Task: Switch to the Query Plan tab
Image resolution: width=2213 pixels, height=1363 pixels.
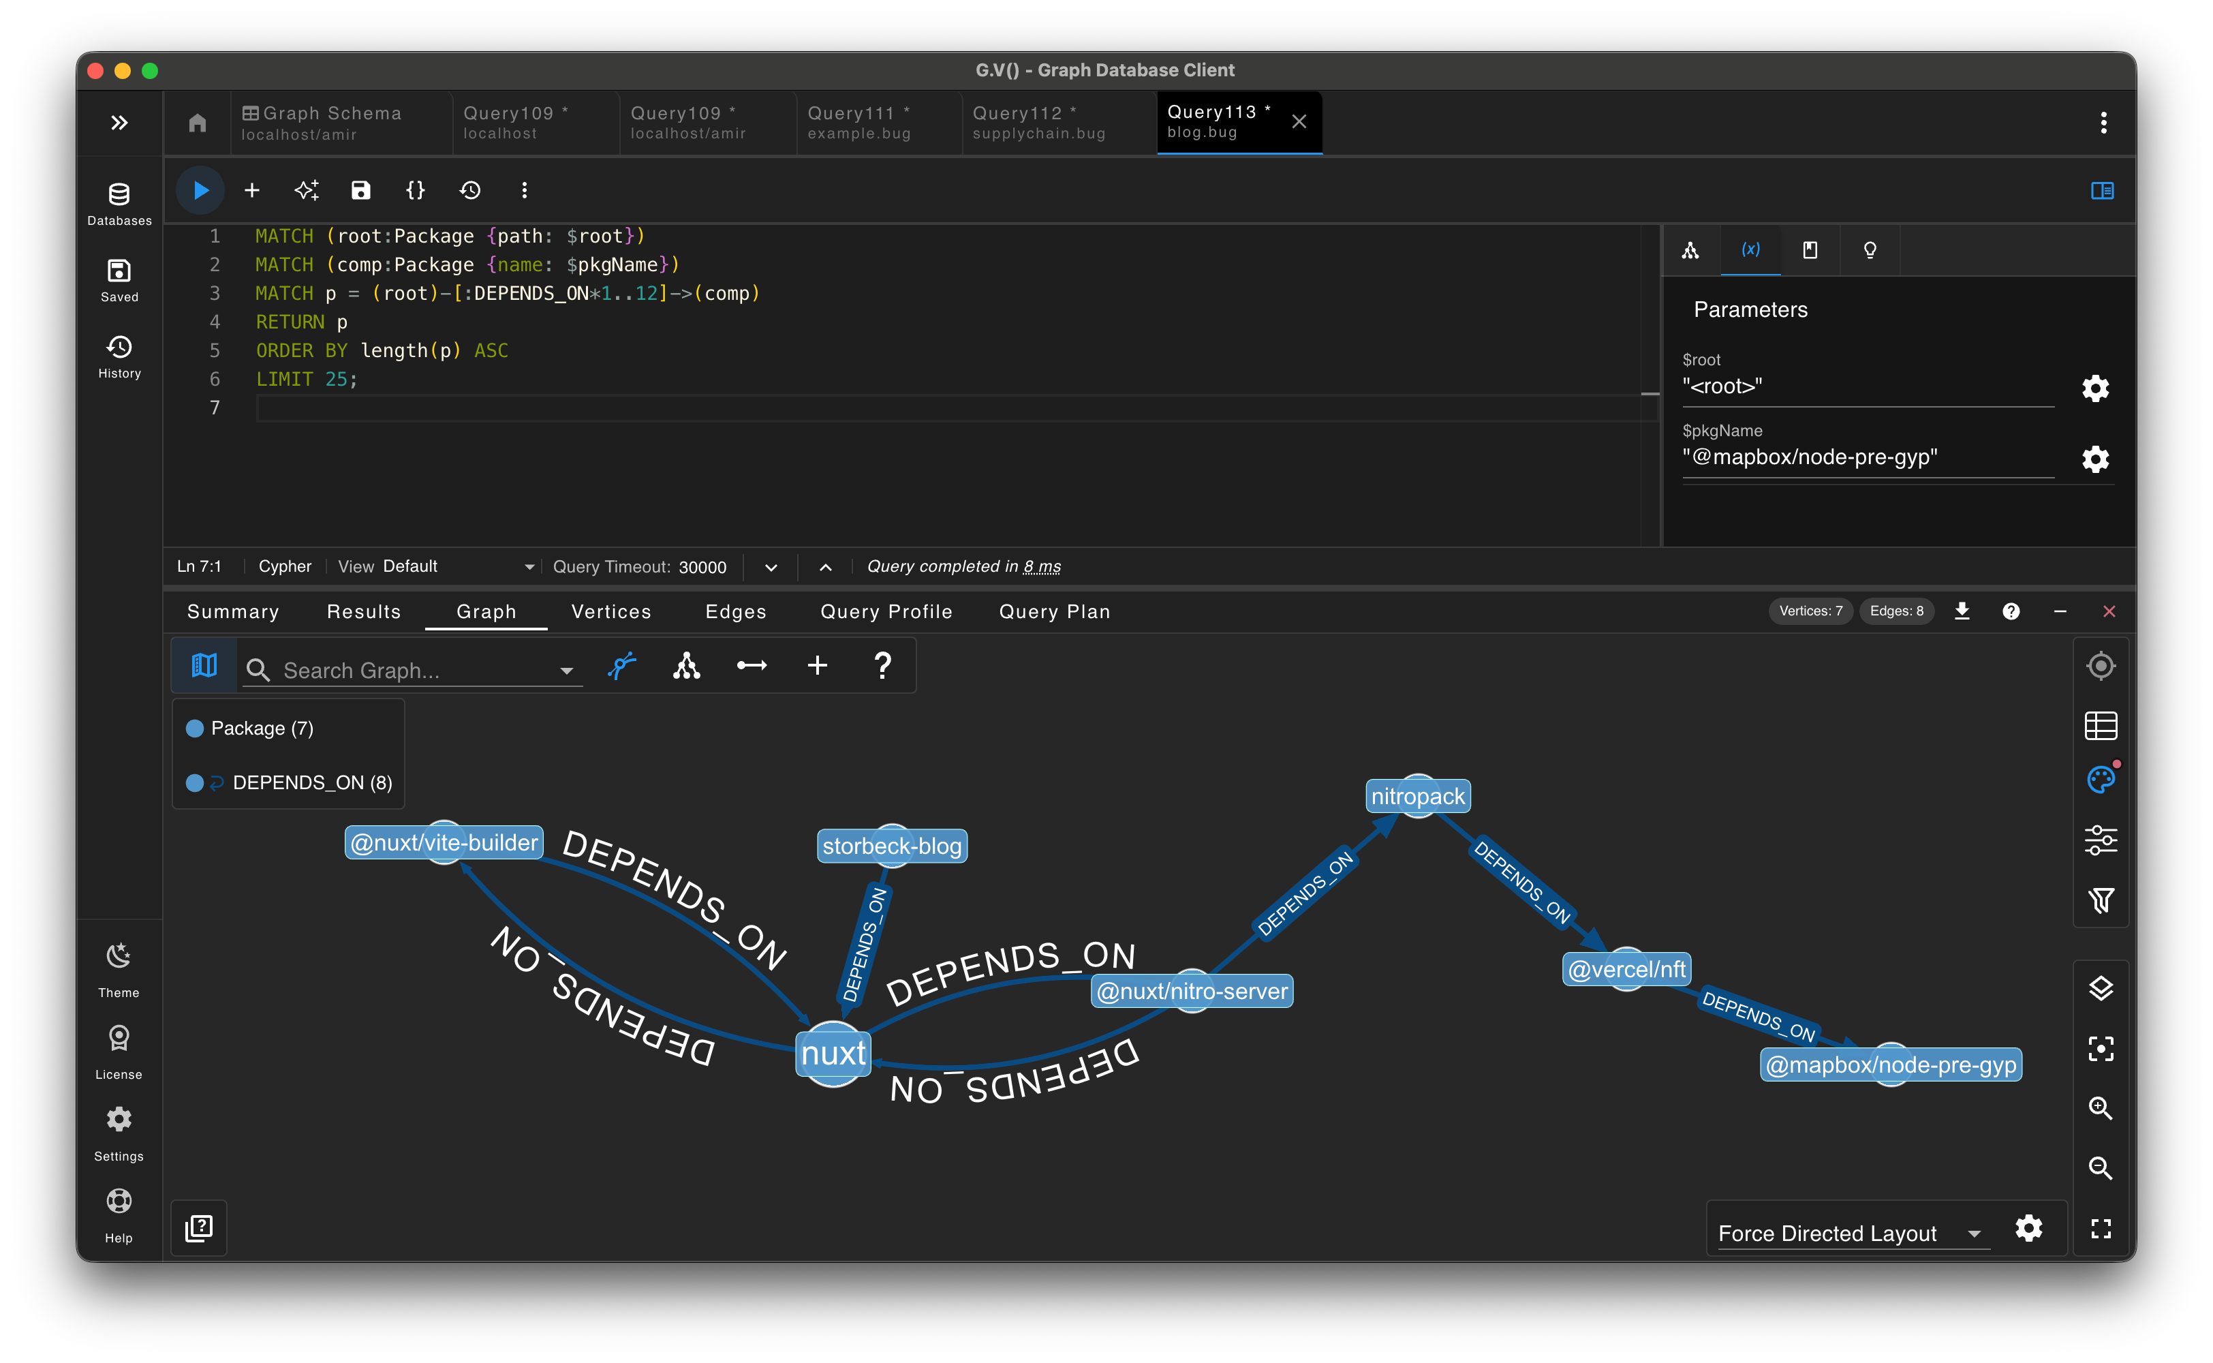Action: pyautogui.click(x=1053, y=611)
